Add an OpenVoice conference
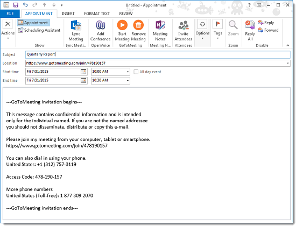This screenshot has width=296, height=226. 100,31
